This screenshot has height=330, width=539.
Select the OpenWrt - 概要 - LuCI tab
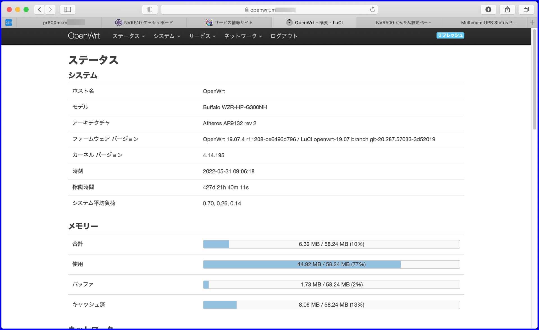click(x=314, y=22)
